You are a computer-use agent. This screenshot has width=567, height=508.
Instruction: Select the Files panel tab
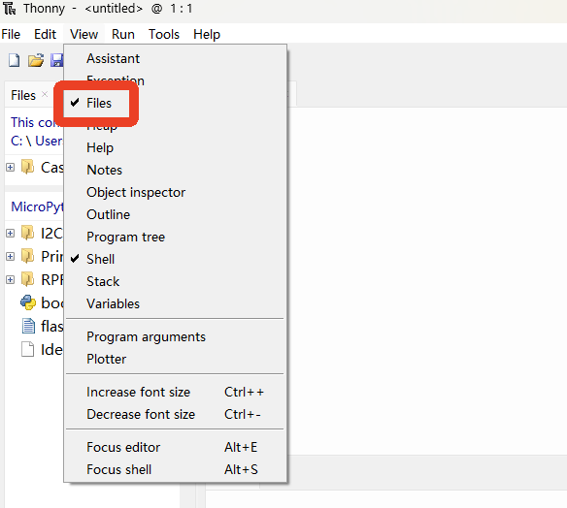point(23,95)
